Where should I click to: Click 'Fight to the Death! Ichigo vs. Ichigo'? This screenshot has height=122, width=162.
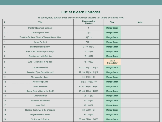(40, 52)
